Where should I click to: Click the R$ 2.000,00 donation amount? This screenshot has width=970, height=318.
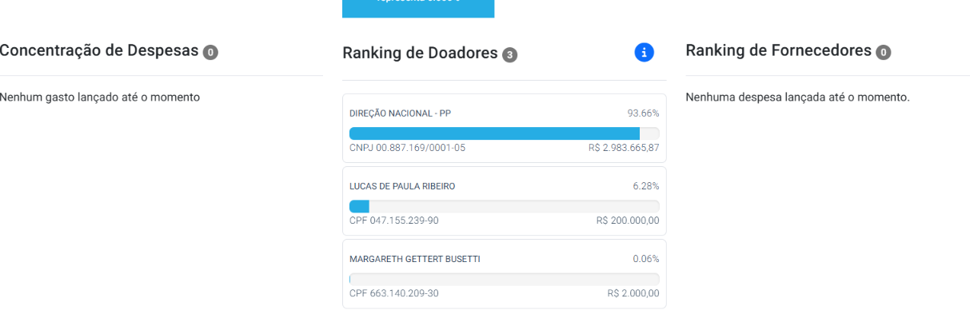[633, 293]
